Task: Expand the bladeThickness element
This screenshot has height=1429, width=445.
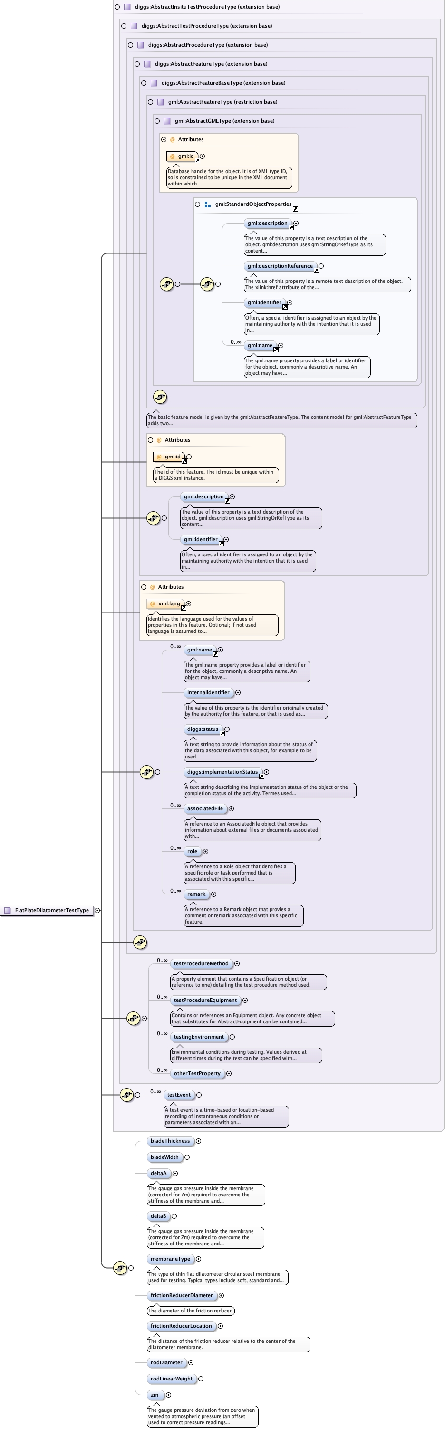Action: 199,1141
